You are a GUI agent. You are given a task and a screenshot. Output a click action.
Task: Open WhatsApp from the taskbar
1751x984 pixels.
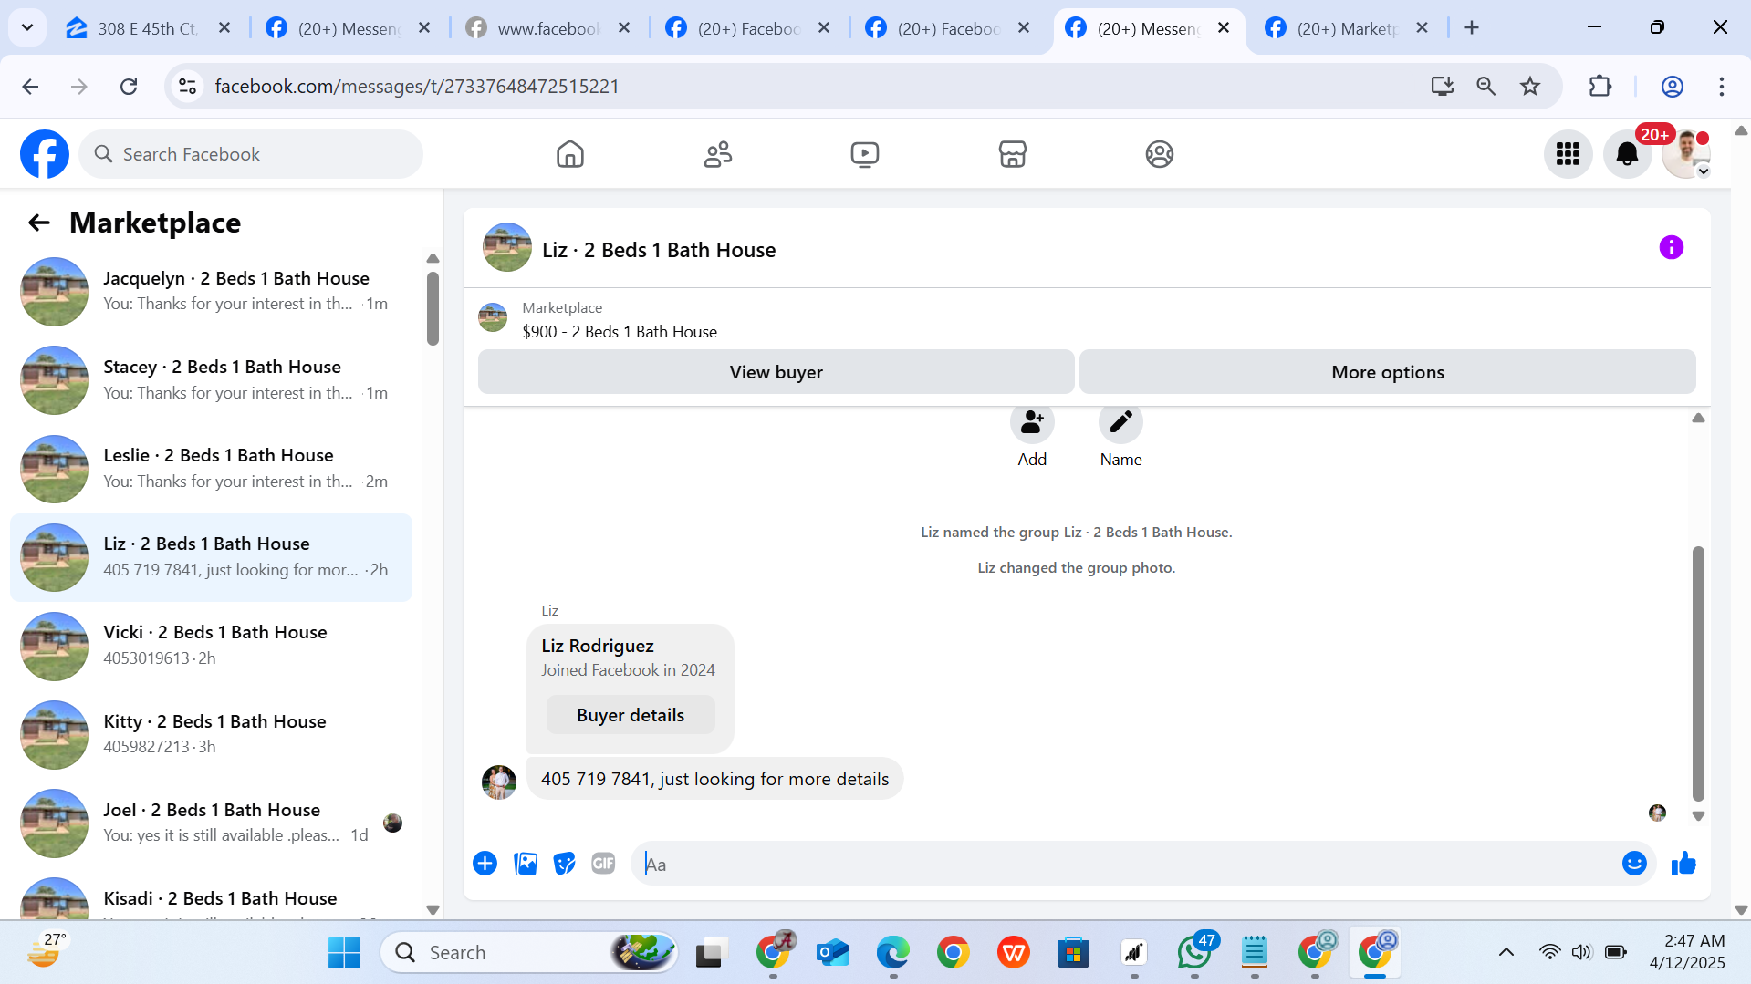coord(1194,953)
